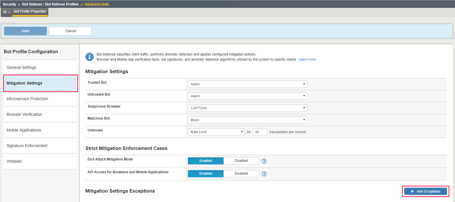Open the Trusted Bot mitigation dropdown
The image size is (455, 202).
click(x=247, y=84)
